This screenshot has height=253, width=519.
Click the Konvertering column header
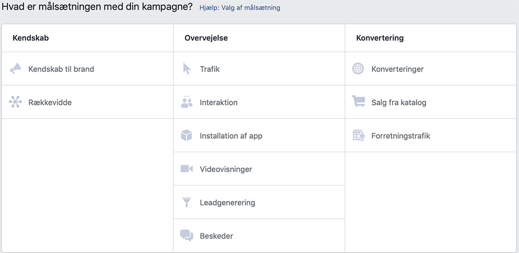380,38
